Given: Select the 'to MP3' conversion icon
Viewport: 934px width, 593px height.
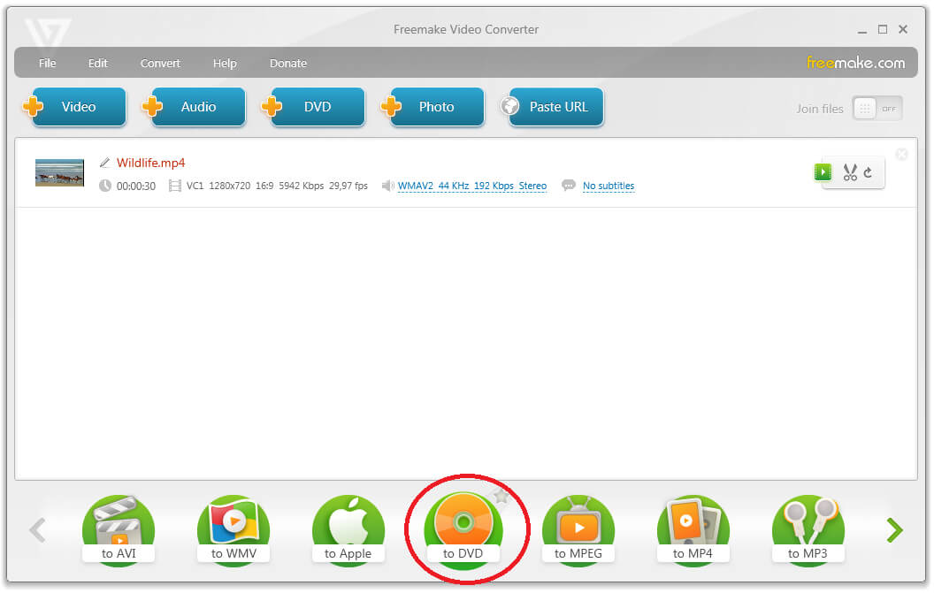Looking at the screenshot, I should pos(808,526).
